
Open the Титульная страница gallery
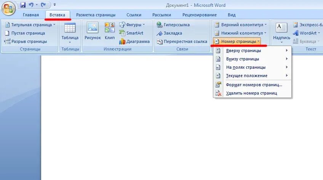30,25
